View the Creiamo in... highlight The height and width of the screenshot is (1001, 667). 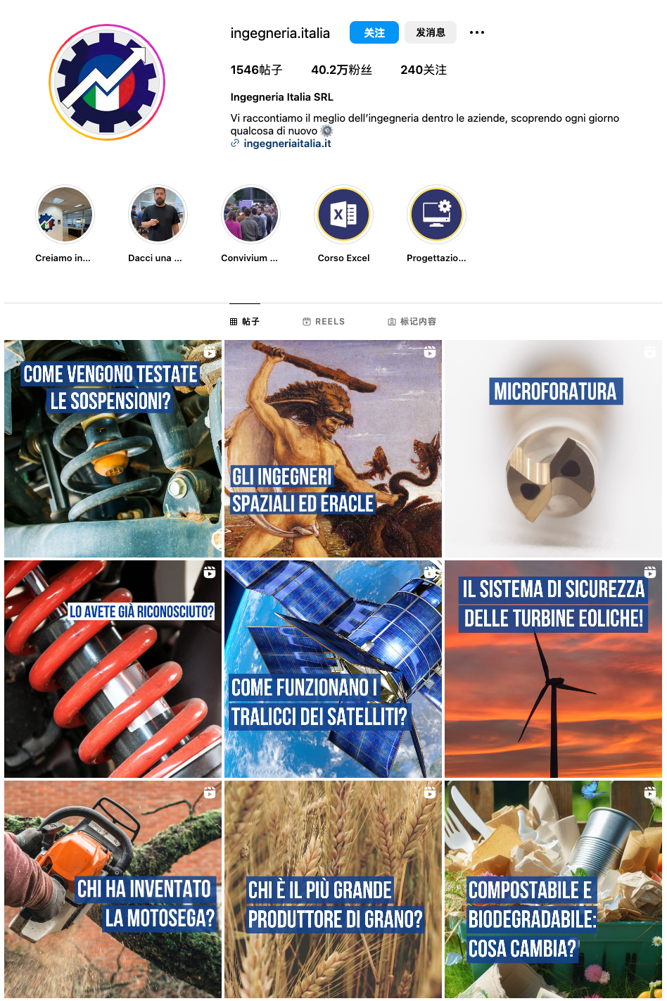[x=65, y=214]
